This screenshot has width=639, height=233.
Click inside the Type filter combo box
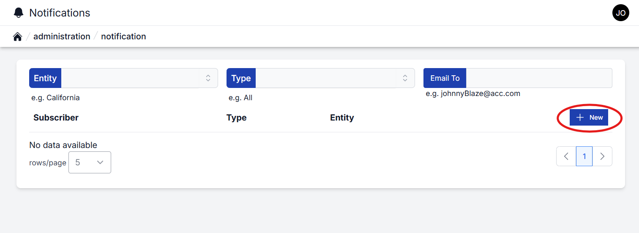point(325,78)
